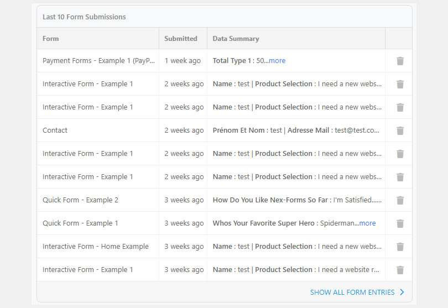Screen dimensions: 448x308
Task: Click the '1 week ago' submitted cell
Action: pyautogui.click(x=183, y=61)
